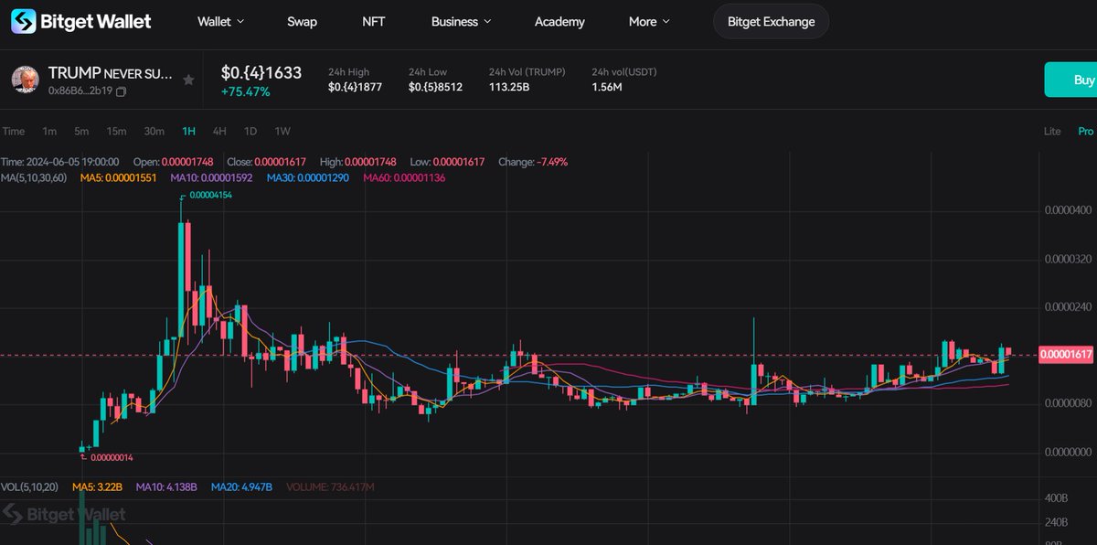Click the VOLUME: 736.417M value

(x=330, y=486)
